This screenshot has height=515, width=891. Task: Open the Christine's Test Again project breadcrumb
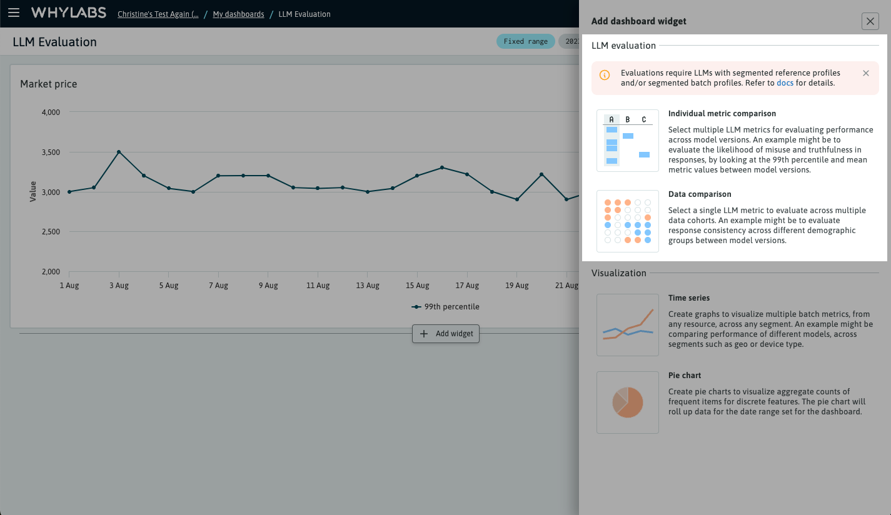(158, 14)
